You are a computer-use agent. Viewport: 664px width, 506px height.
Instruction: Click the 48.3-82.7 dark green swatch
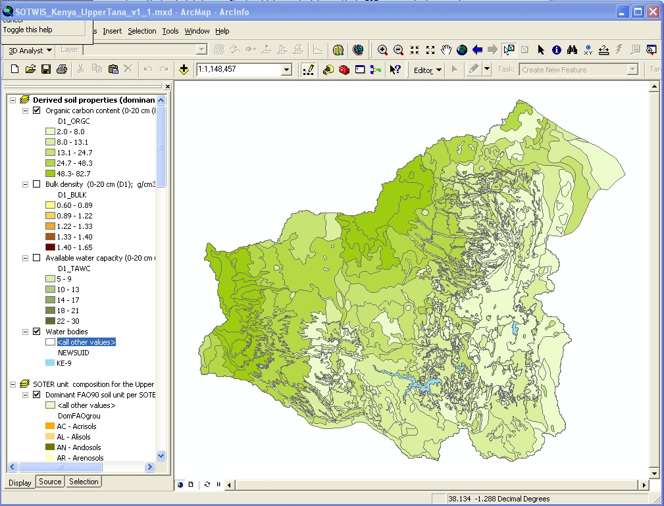tap(50, 174)
